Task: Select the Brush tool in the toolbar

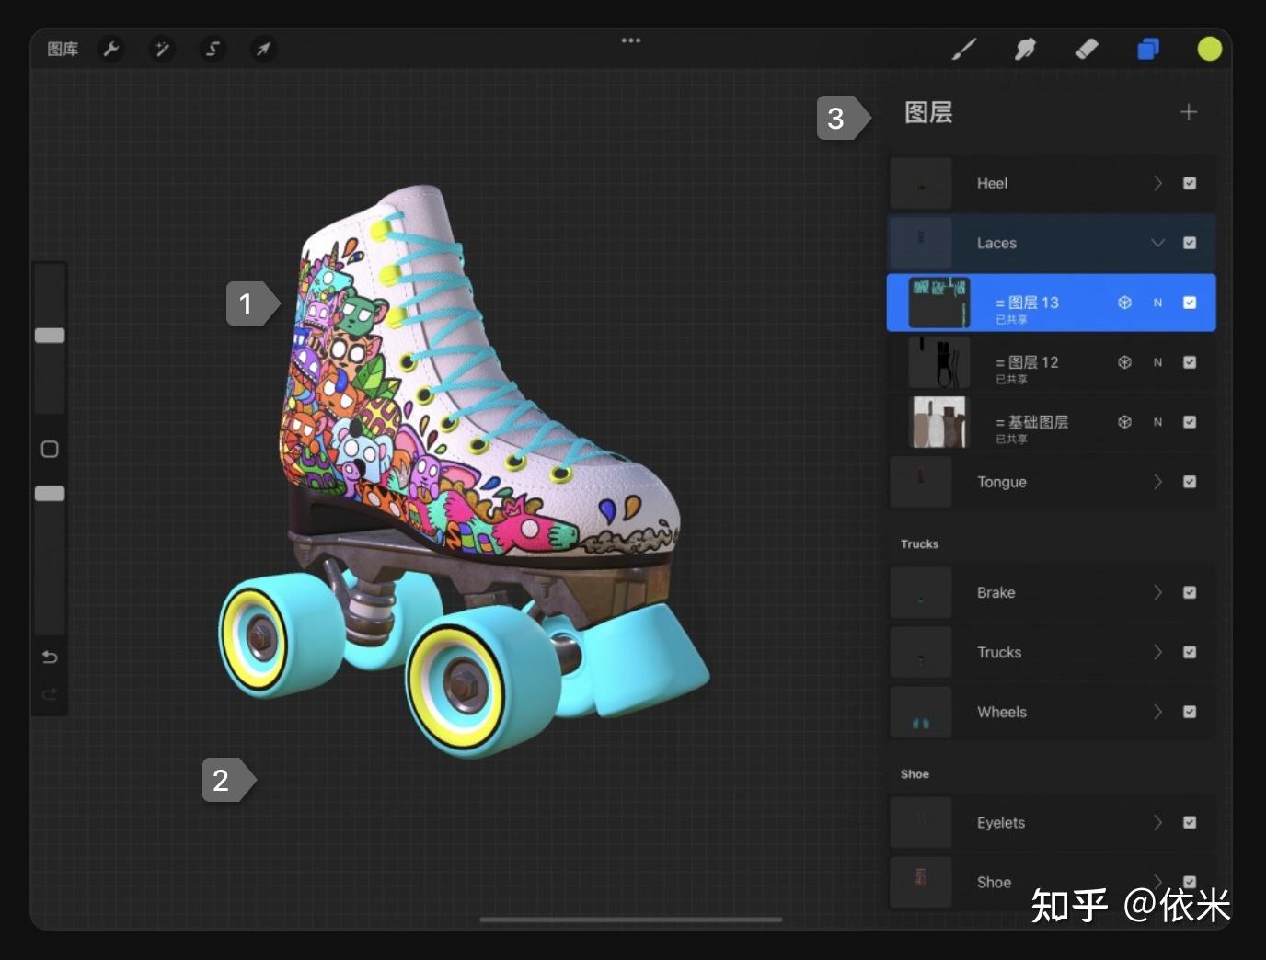Action: pos(963,49)
